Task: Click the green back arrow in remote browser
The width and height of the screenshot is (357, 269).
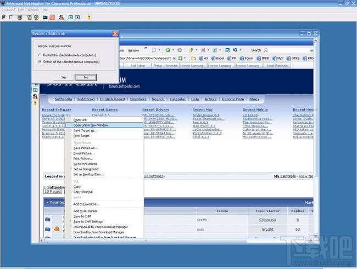Action: click(x=168, y=50)
